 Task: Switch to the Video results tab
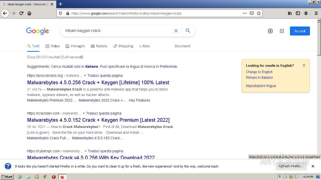click(53, 46)
